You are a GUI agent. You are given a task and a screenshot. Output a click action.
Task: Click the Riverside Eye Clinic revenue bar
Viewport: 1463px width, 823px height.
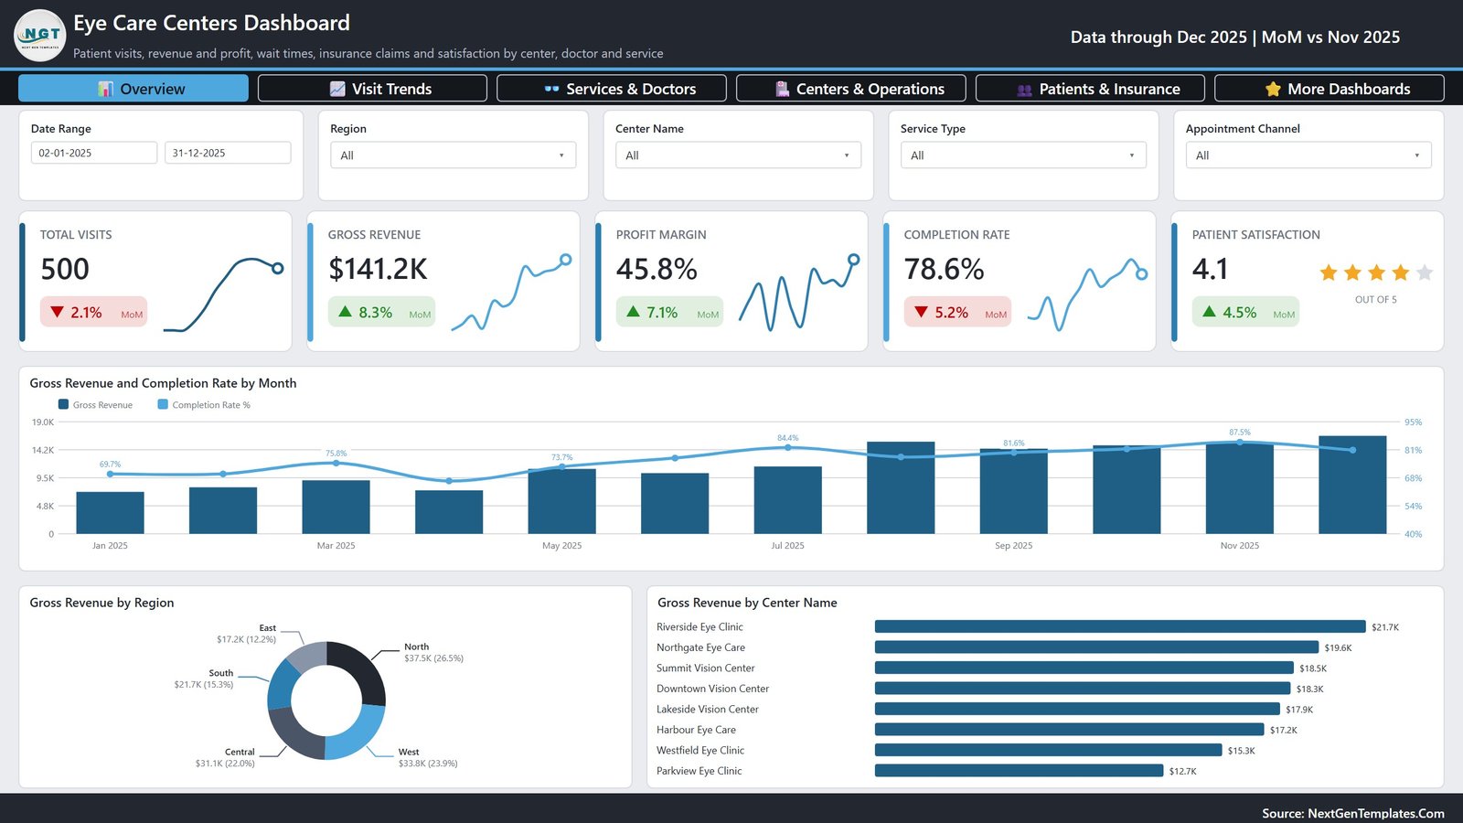point(1120,626)
